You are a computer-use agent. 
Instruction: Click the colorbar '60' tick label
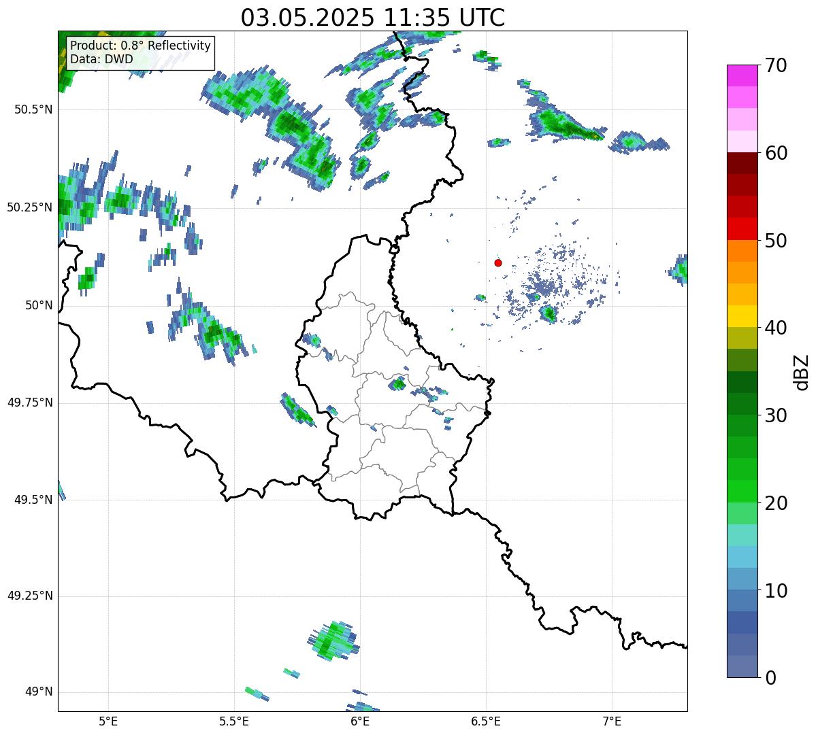(x=776, y=153)
